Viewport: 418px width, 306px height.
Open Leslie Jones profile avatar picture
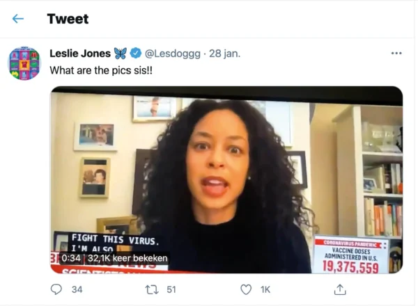24,63
